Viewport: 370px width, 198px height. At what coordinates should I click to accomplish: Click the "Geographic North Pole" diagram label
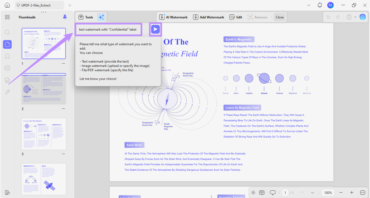188,74
